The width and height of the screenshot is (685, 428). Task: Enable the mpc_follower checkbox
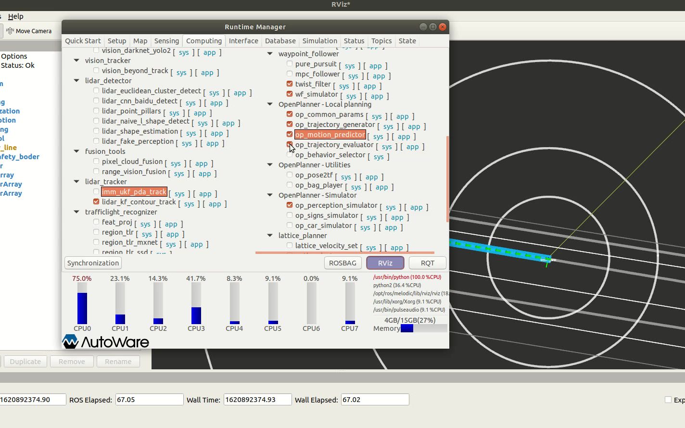click(290, 74)
